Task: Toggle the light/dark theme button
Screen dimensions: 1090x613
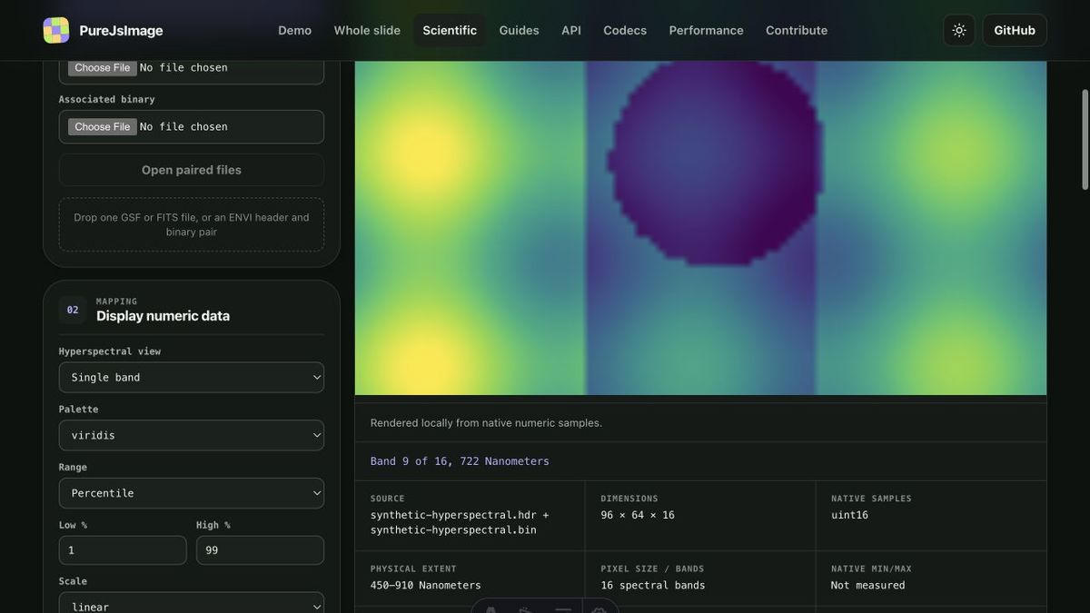Action: [959, 30]
